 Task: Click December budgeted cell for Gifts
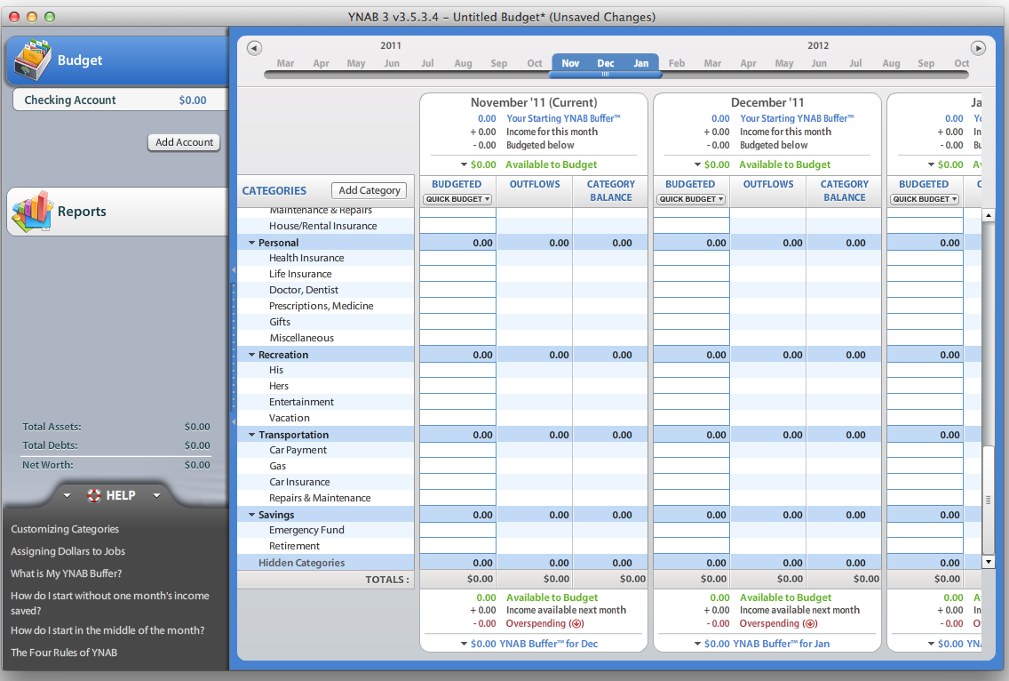tap(691, 322)
